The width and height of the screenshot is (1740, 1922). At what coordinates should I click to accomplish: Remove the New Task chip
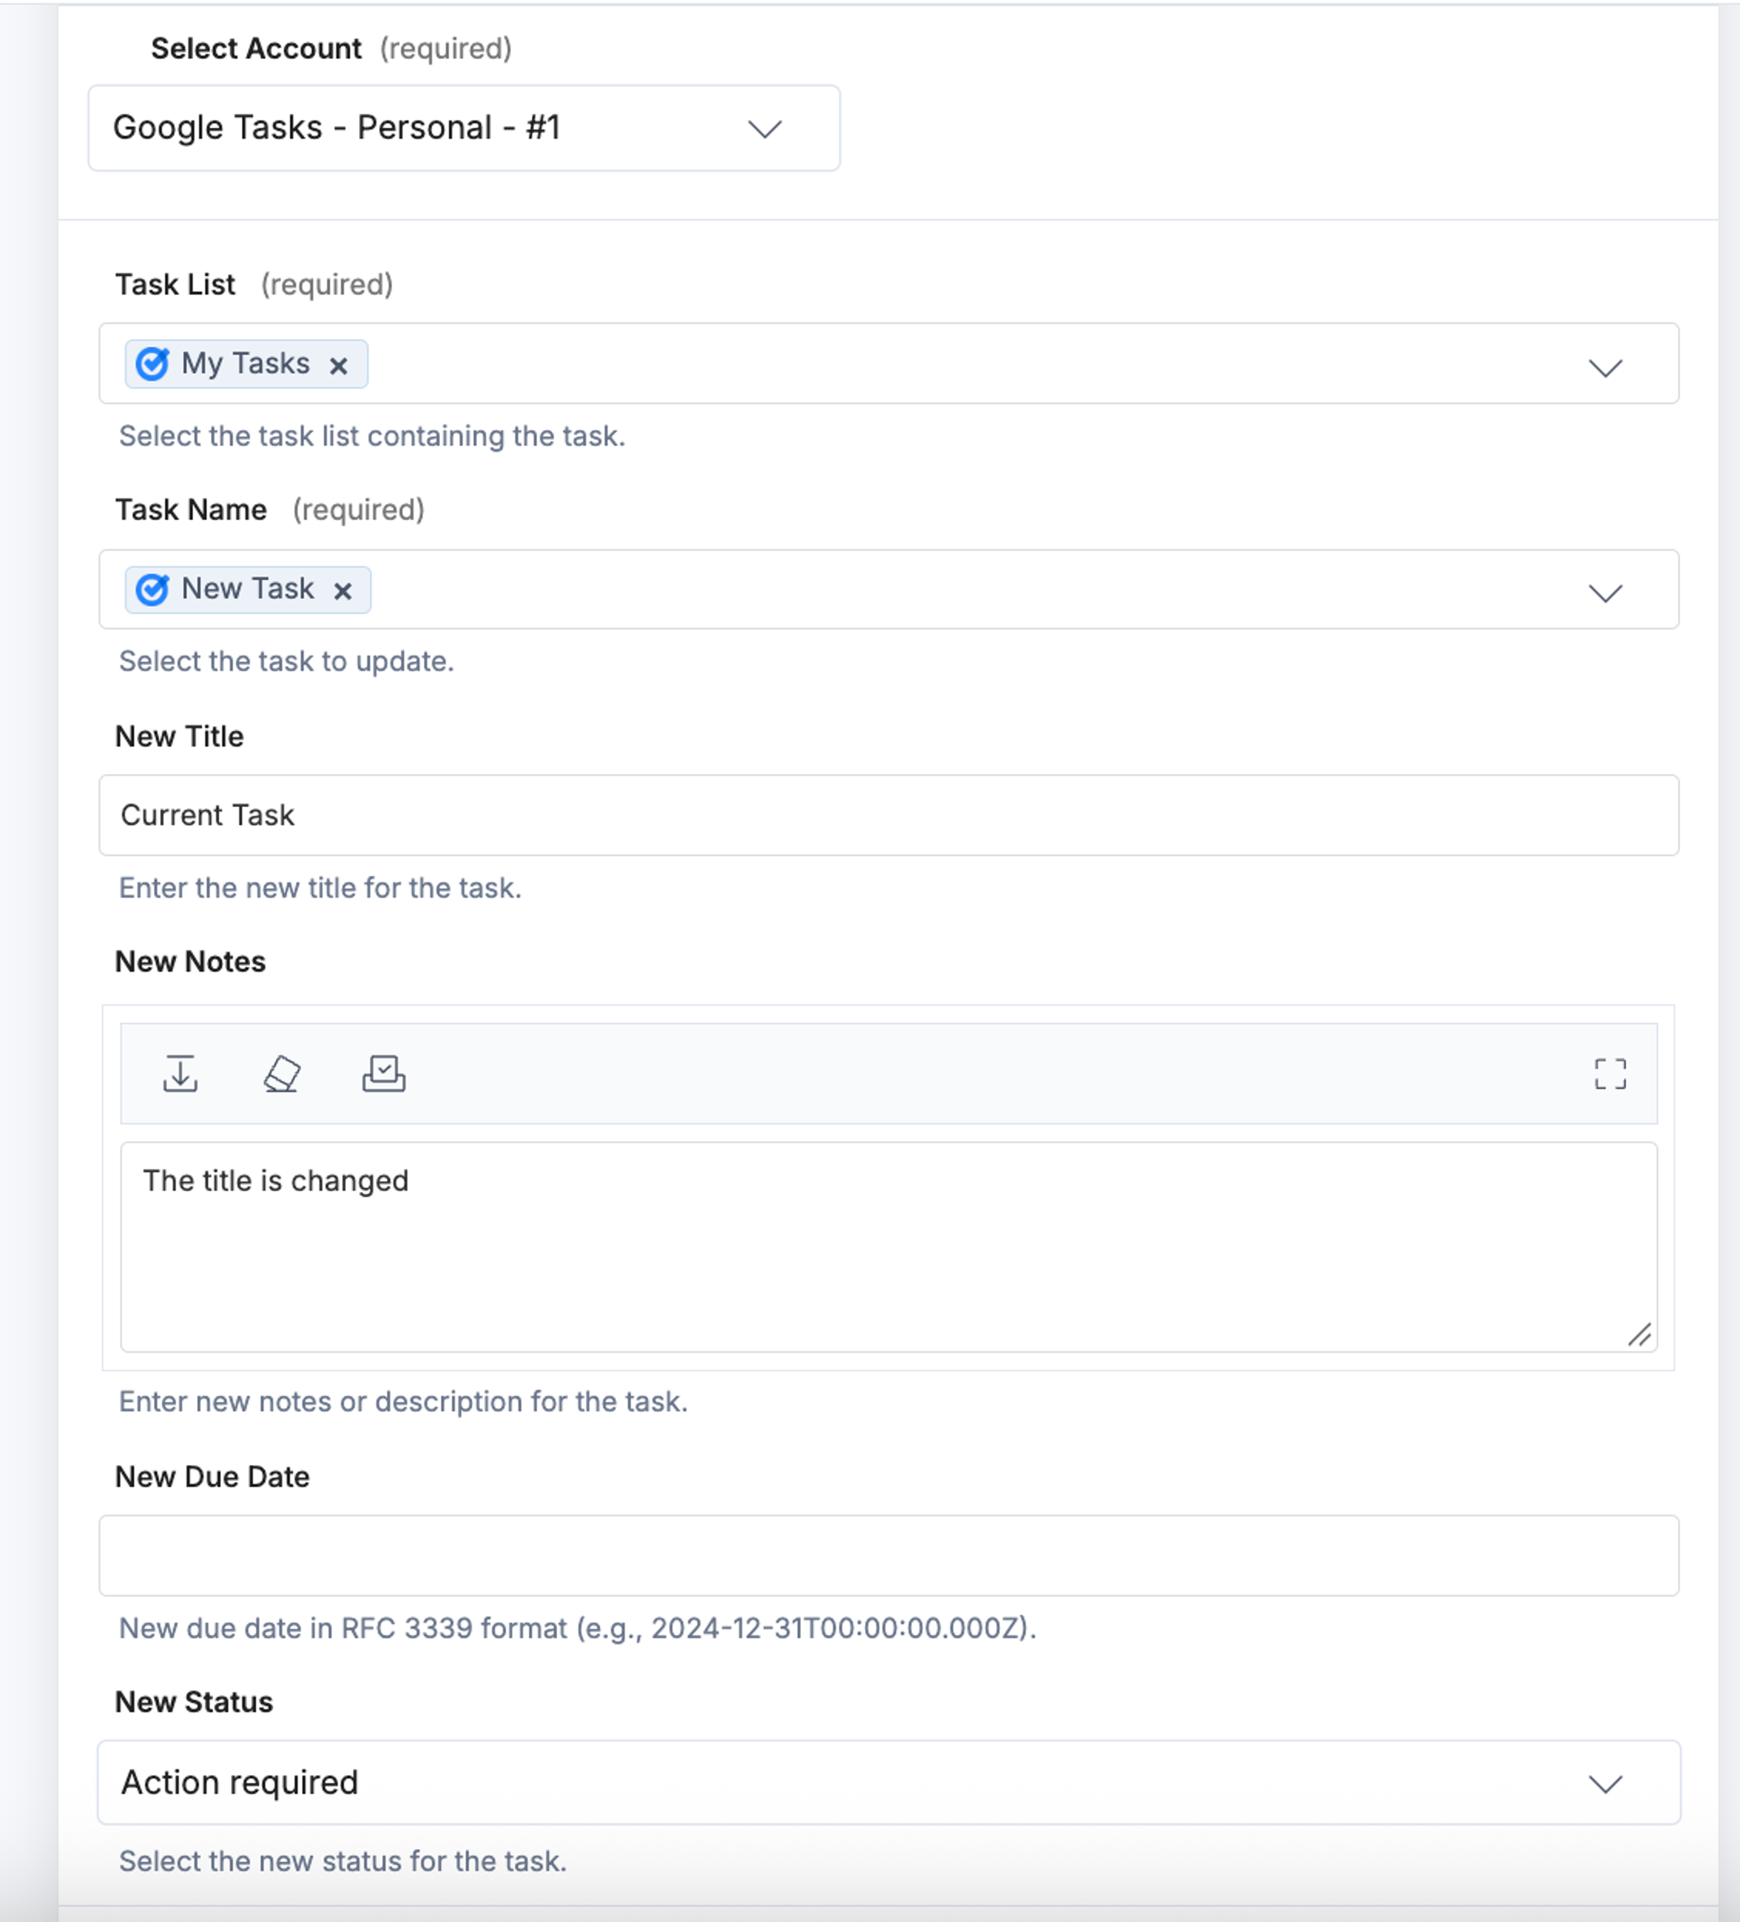[342, 591]
